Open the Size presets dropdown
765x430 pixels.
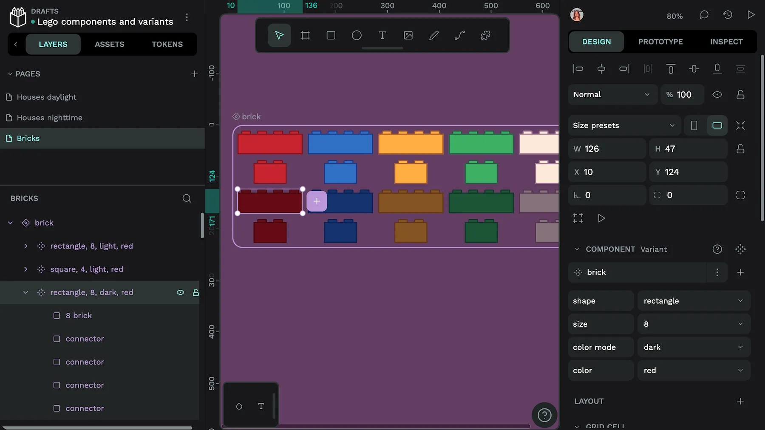click(x=623, y=125)
